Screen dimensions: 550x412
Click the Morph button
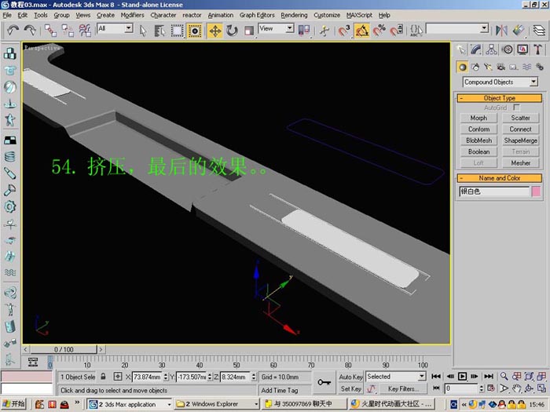pyautogui.click(x=478, y=118)
